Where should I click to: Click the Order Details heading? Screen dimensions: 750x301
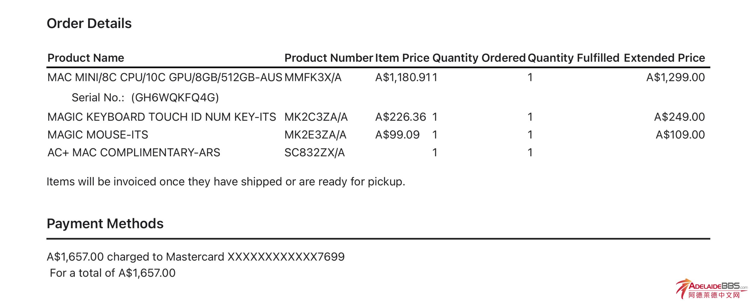pos(89,23)
